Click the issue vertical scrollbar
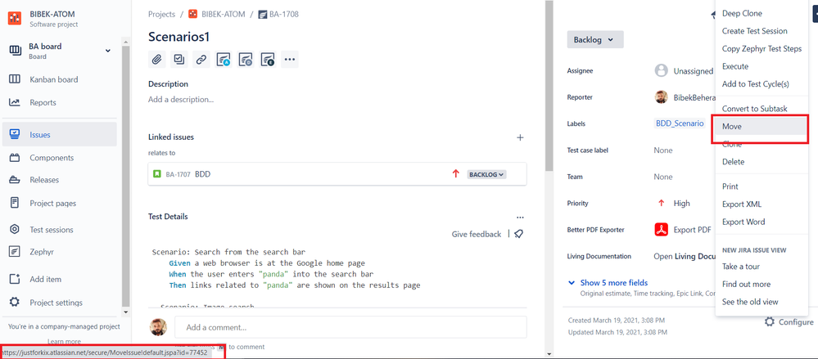 pyautogui.click(x=549, y=86)
